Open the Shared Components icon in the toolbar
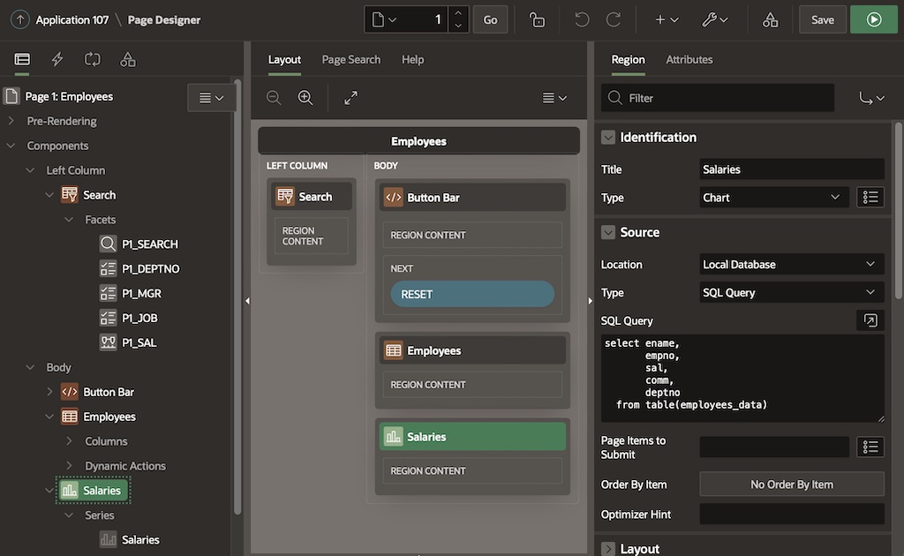Viewport: 904px width, 556px height. tap(770, 19)
